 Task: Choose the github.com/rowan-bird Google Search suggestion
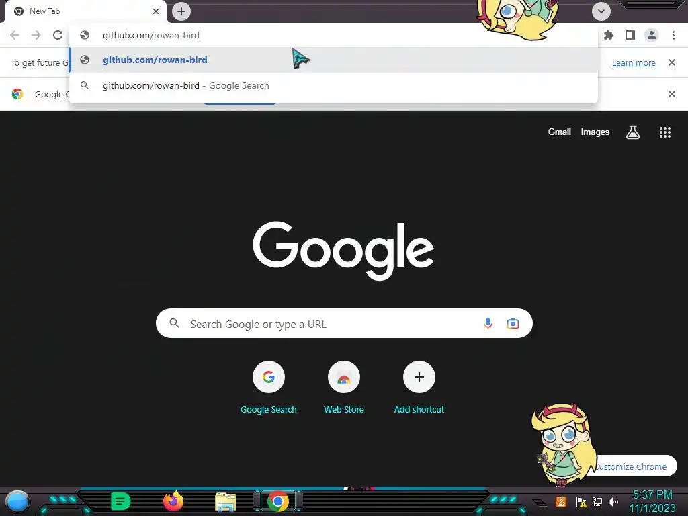[x=333, y=85]
